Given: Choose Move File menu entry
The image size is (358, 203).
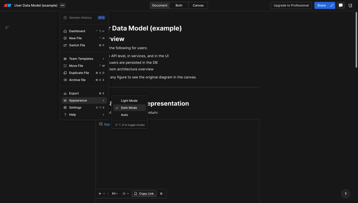Looking at the screenshot, I should pyautogui.click(x=84, y=66).
